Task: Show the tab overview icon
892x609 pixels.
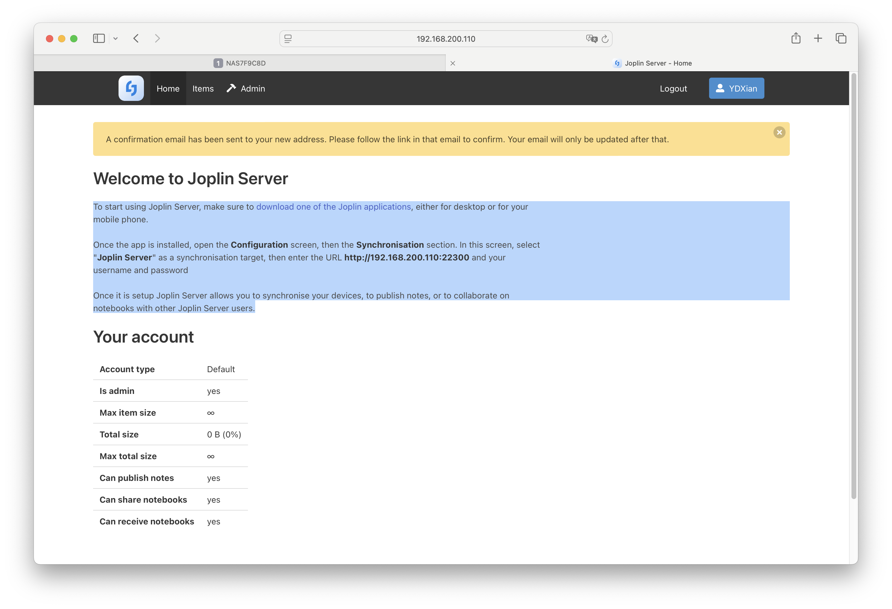Action: coord(841,38)
